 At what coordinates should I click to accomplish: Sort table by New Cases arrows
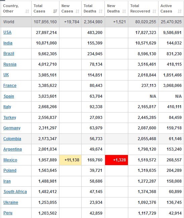pos(78,11)
